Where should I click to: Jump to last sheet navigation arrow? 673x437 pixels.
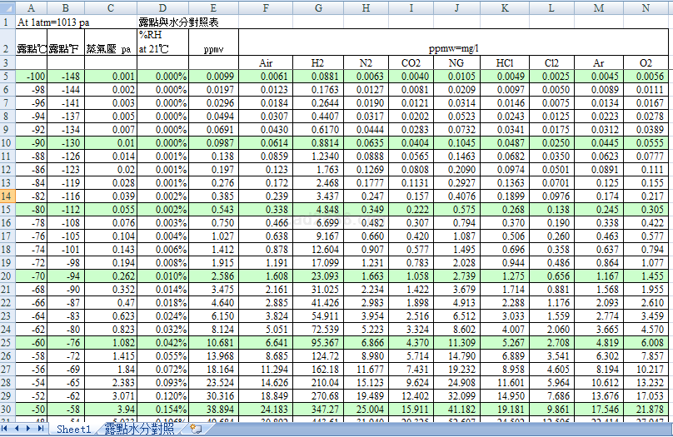pyautogui.click(x=42, y=430)
